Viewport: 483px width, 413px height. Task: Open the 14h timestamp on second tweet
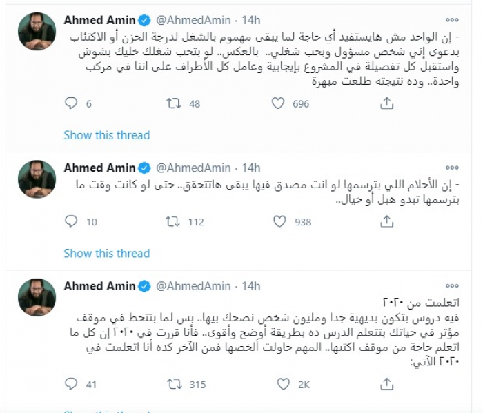[251, 168]
